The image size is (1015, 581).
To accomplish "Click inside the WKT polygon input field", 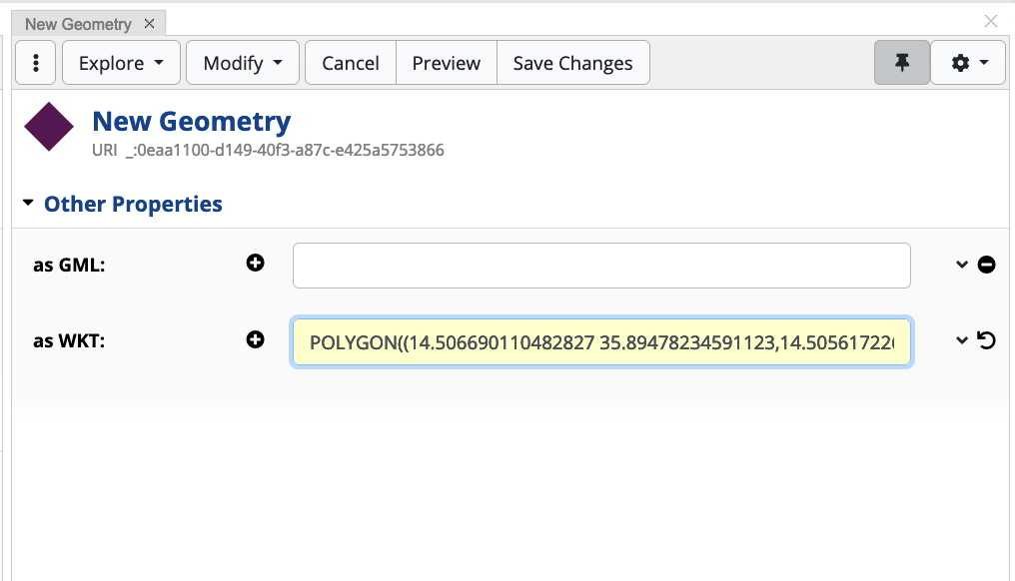I will coord(599,340).
